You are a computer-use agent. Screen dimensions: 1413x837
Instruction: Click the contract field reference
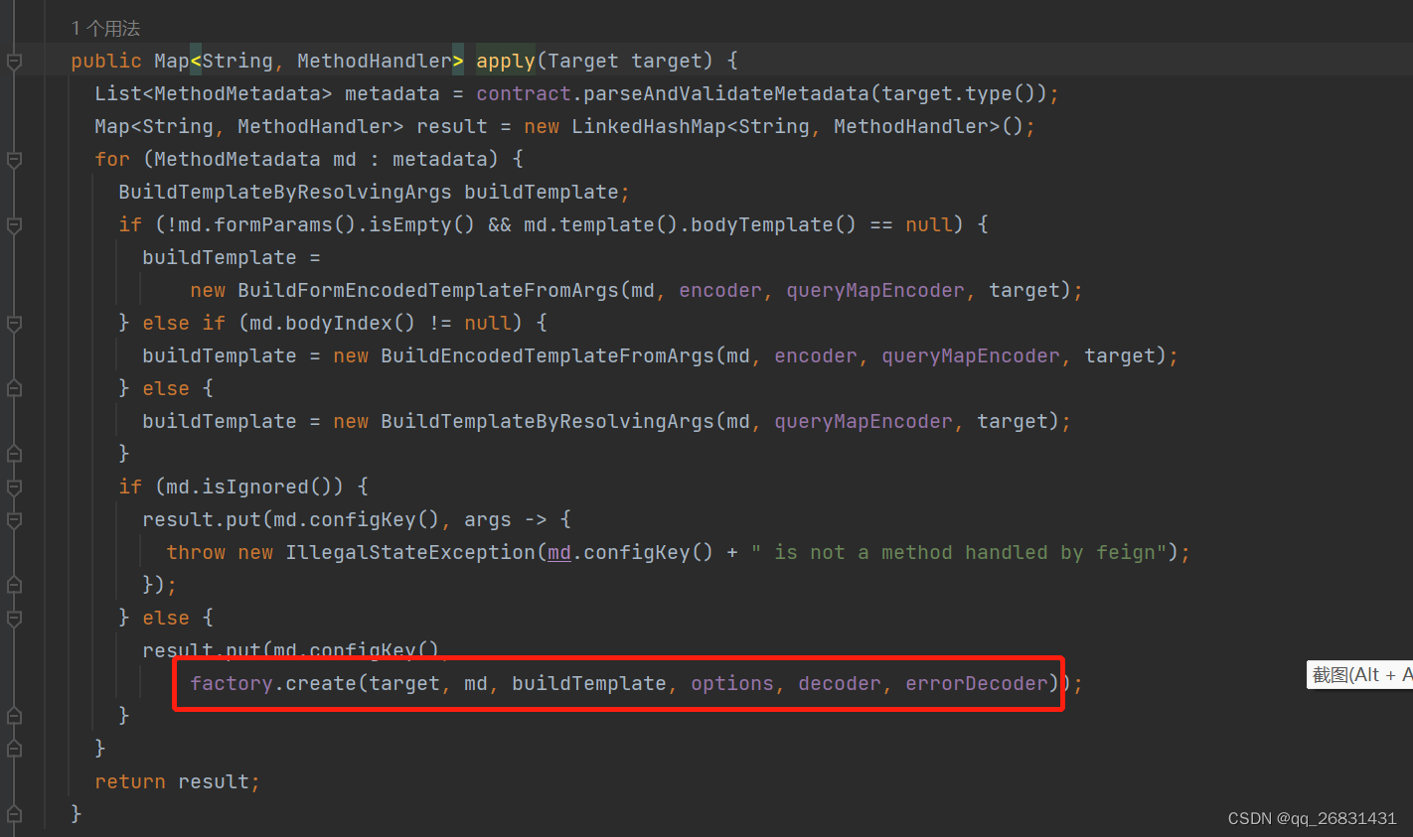click(524, 94)
